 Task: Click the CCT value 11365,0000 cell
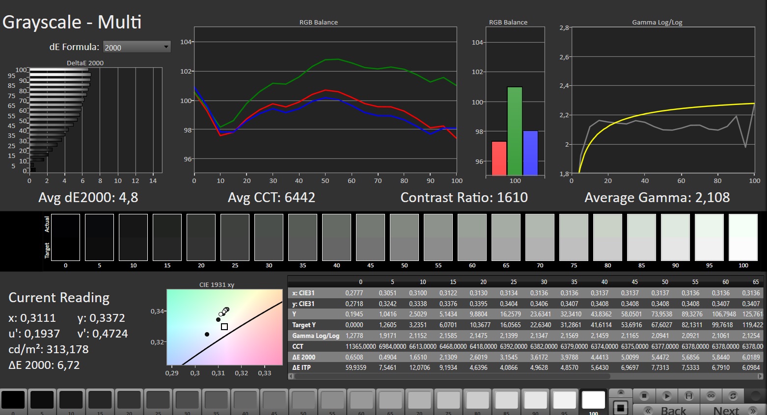pyautogui.click(x=360, y=346)
